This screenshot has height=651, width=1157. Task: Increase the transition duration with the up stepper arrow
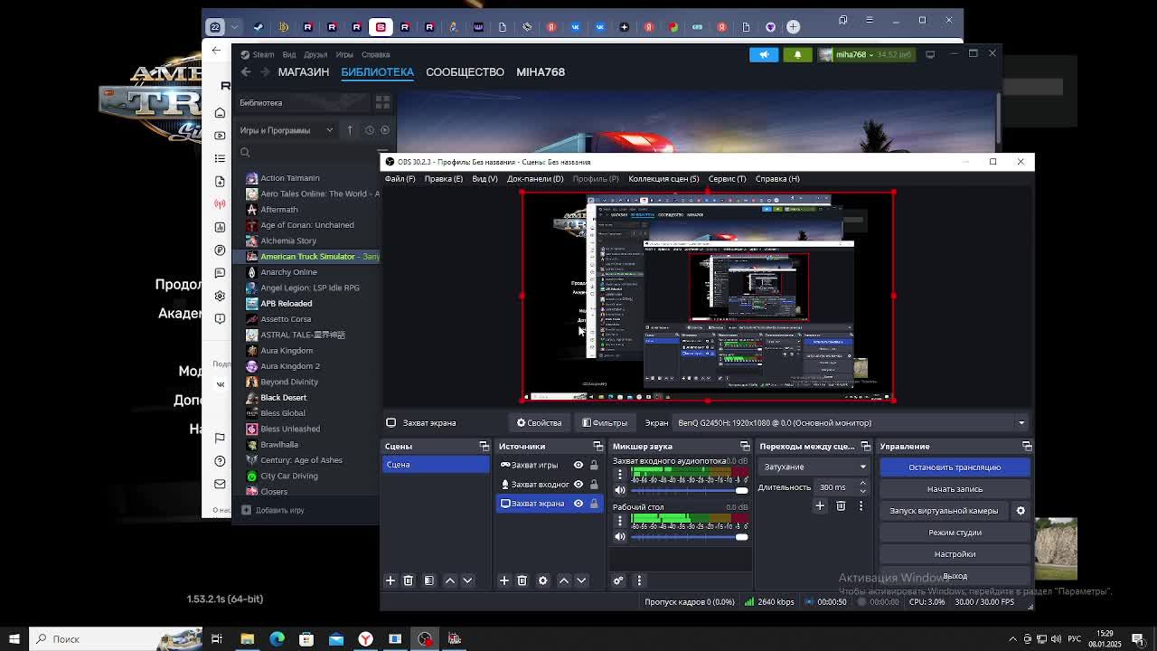tap(862, 484)
